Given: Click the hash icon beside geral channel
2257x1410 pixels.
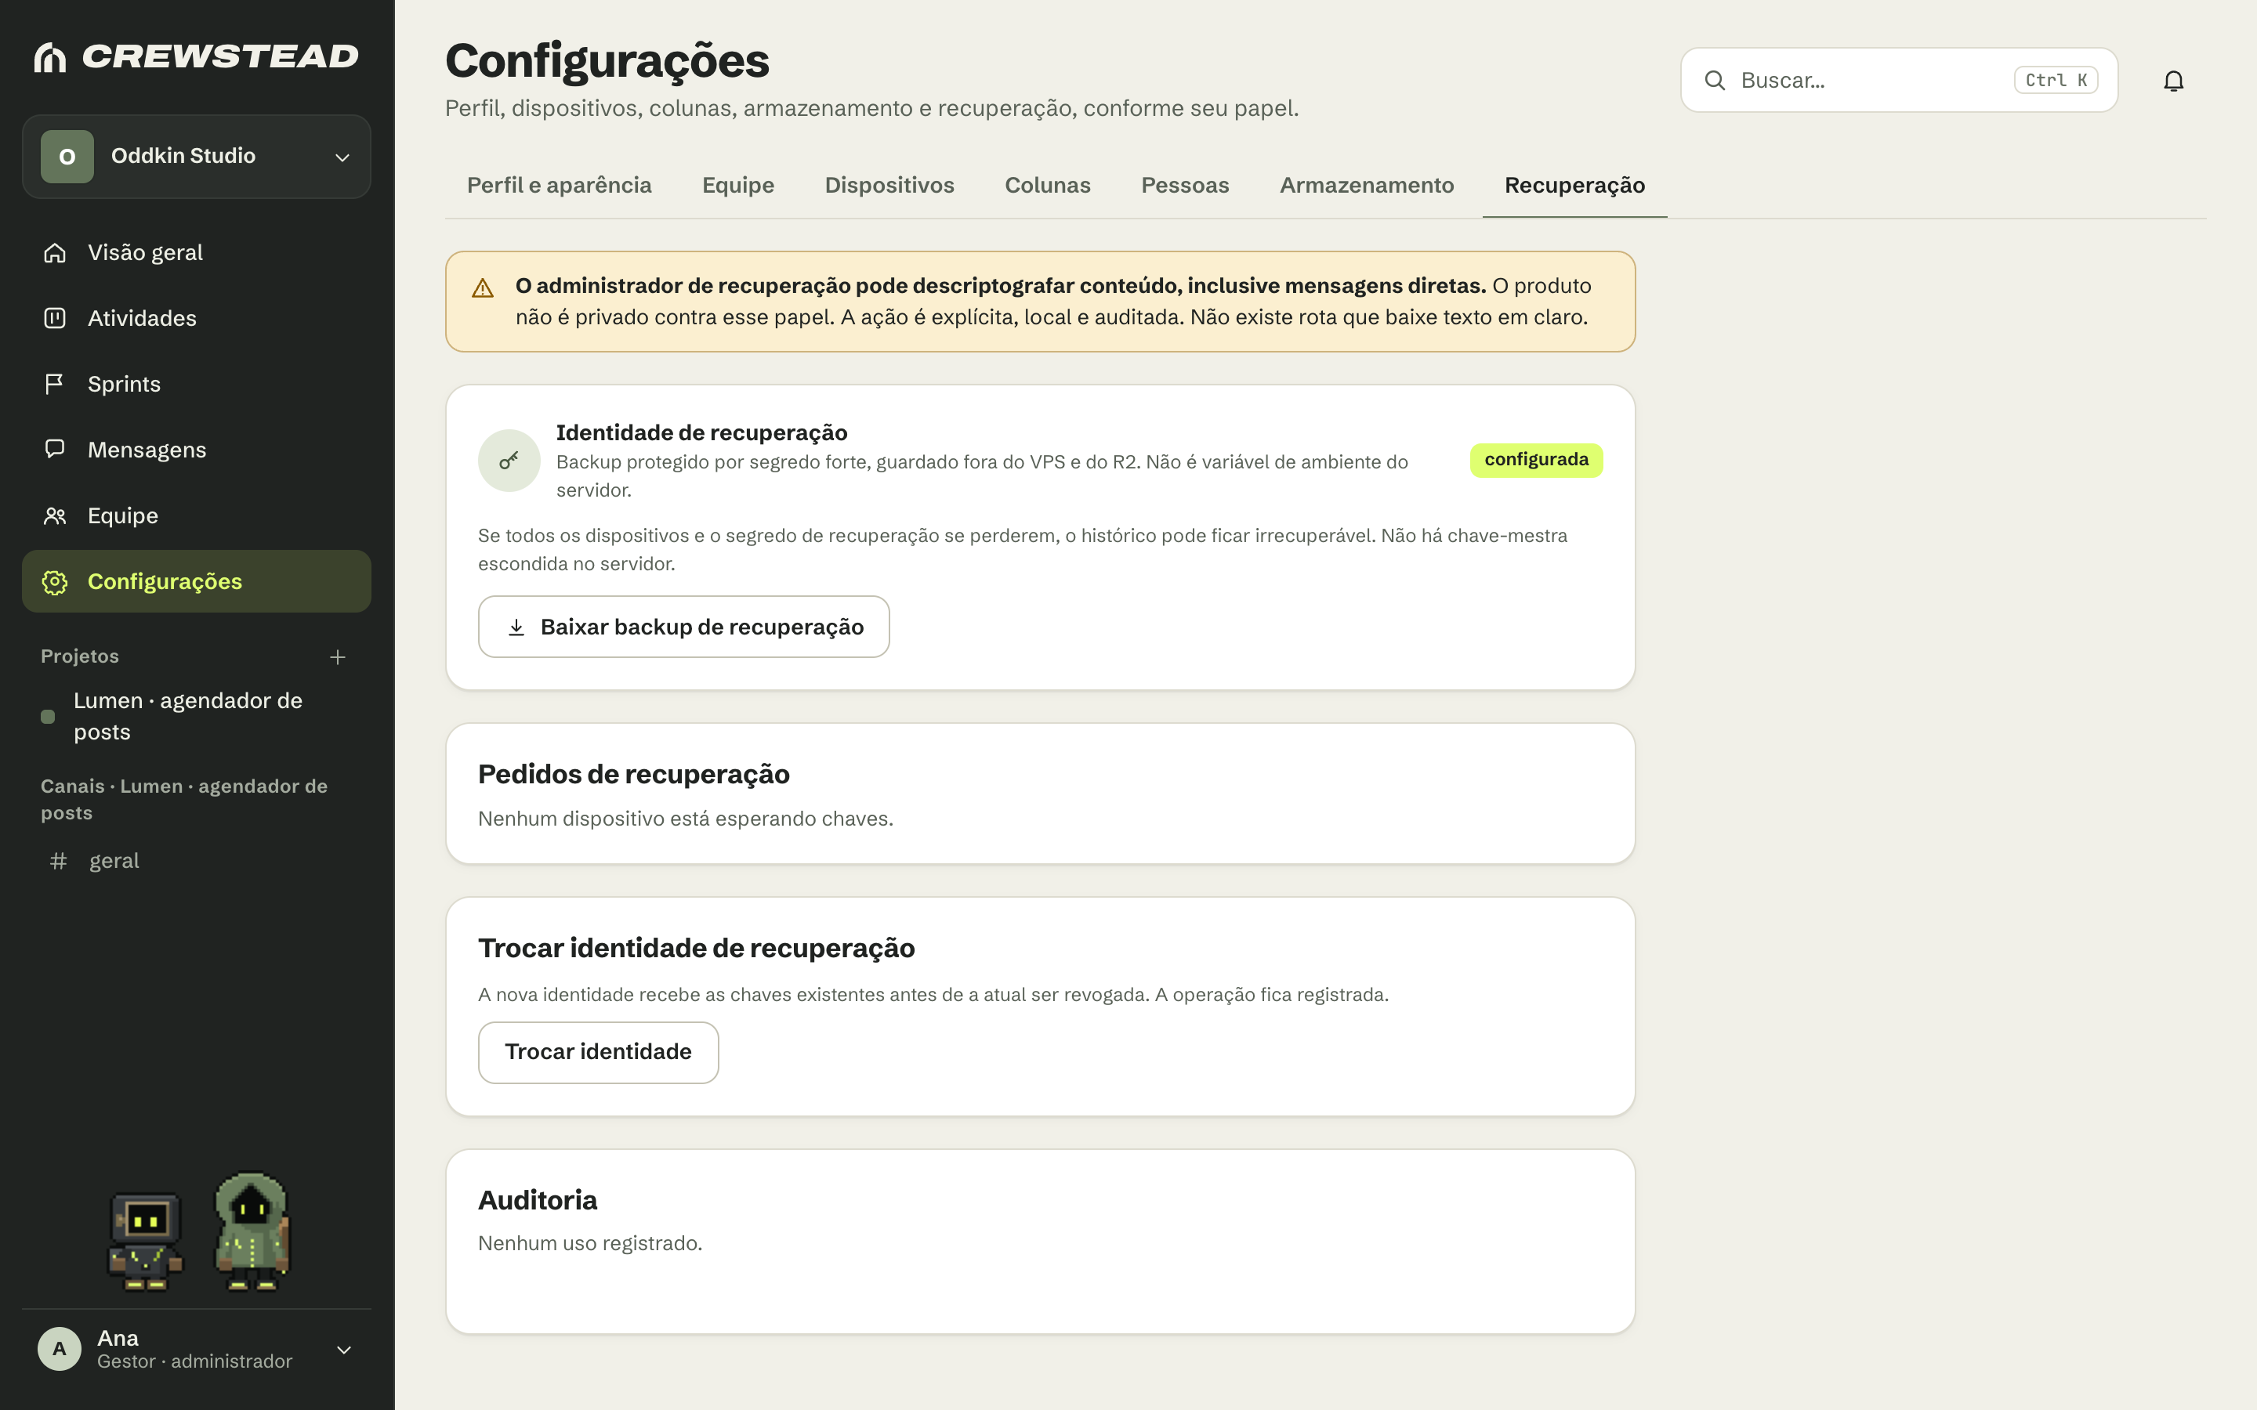Looking at the screenshot, I should tap(59, 861).
